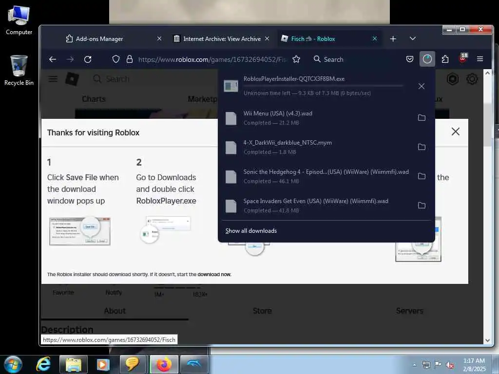
Task: Show Sonic the Hedgehog 4 wad in folder
Action: pos(422,176)
